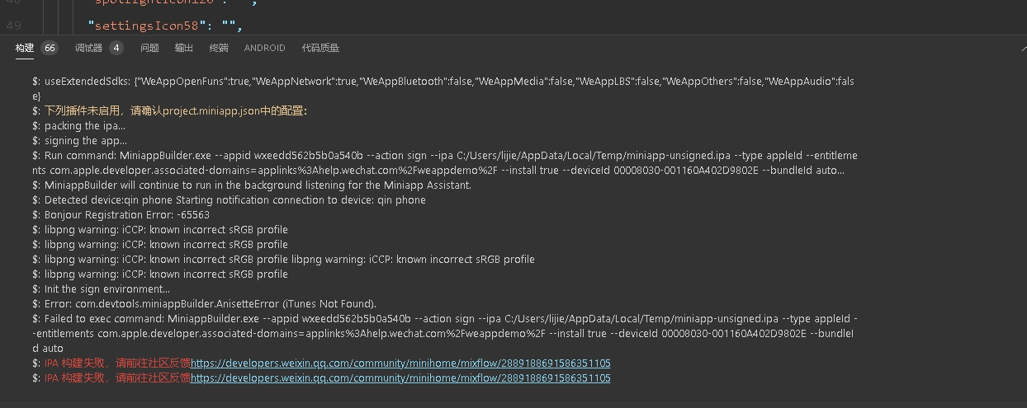
Task: Click the Bonjour Registration Error log line
Action: (x=121, y=214)
